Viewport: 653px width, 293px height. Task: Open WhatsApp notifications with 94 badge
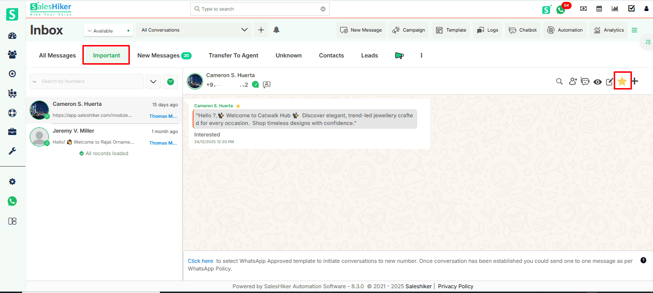[x=561, y=9]
